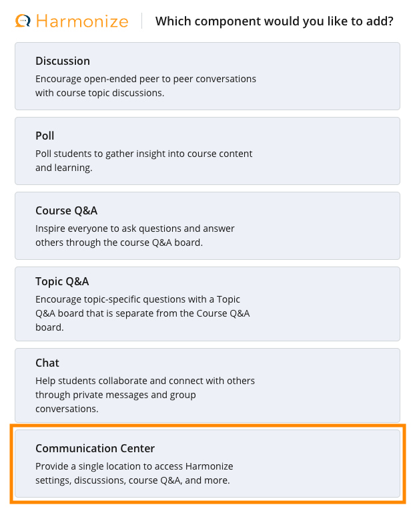Click the "Which component would you like to add?" heading
Screen dimensions: 411x511
[274, 21]
